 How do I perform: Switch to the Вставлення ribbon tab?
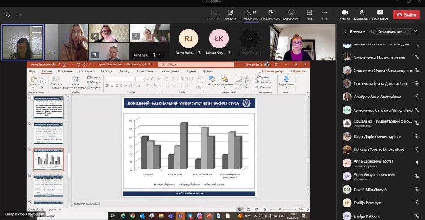[x=65, y=71]
